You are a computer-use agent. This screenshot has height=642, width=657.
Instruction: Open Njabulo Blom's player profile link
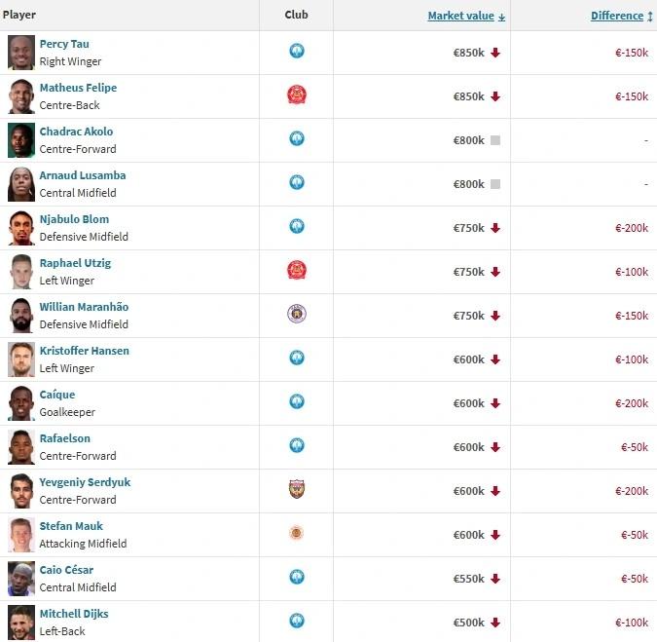coord(74,219)
